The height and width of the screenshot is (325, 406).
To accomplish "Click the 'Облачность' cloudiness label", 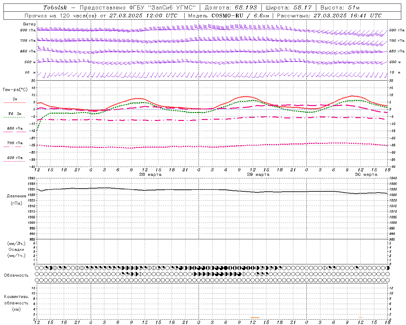I will tap(16, 275).
